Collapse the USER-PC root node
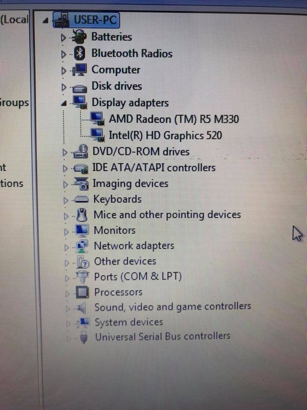Viewport: 307px width, 410px height. [46, 20]
